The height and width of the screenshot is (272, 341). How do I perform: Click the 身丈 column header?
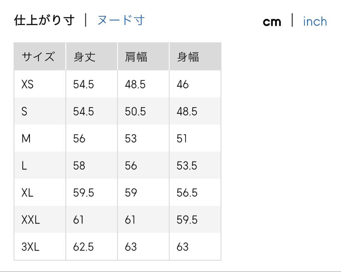point(84,57)
